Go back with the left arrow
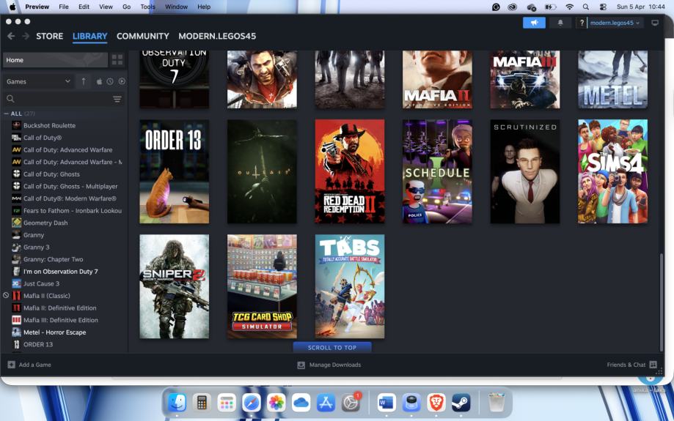This screenshot has width=674, height=421. (11, 36)
